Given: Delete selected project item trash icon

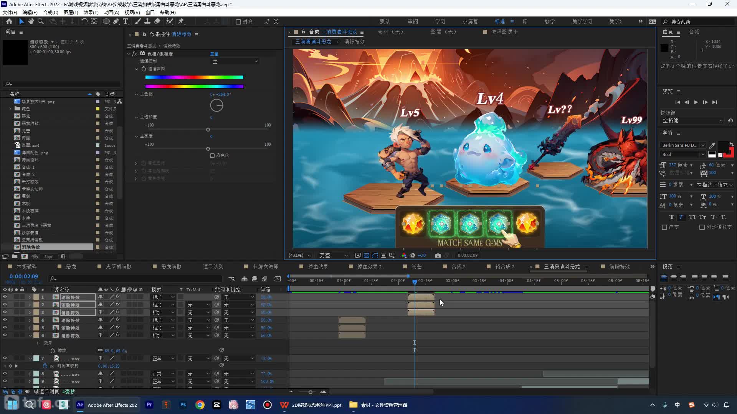Looking at the screenshot, I should pyautogui.click(x=63, y=256).
